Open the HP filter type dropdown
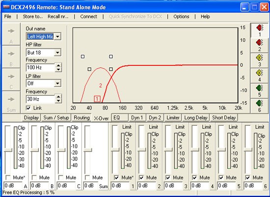Image resolution: width=270 pixels, height=197 pixels. [58, 53]
